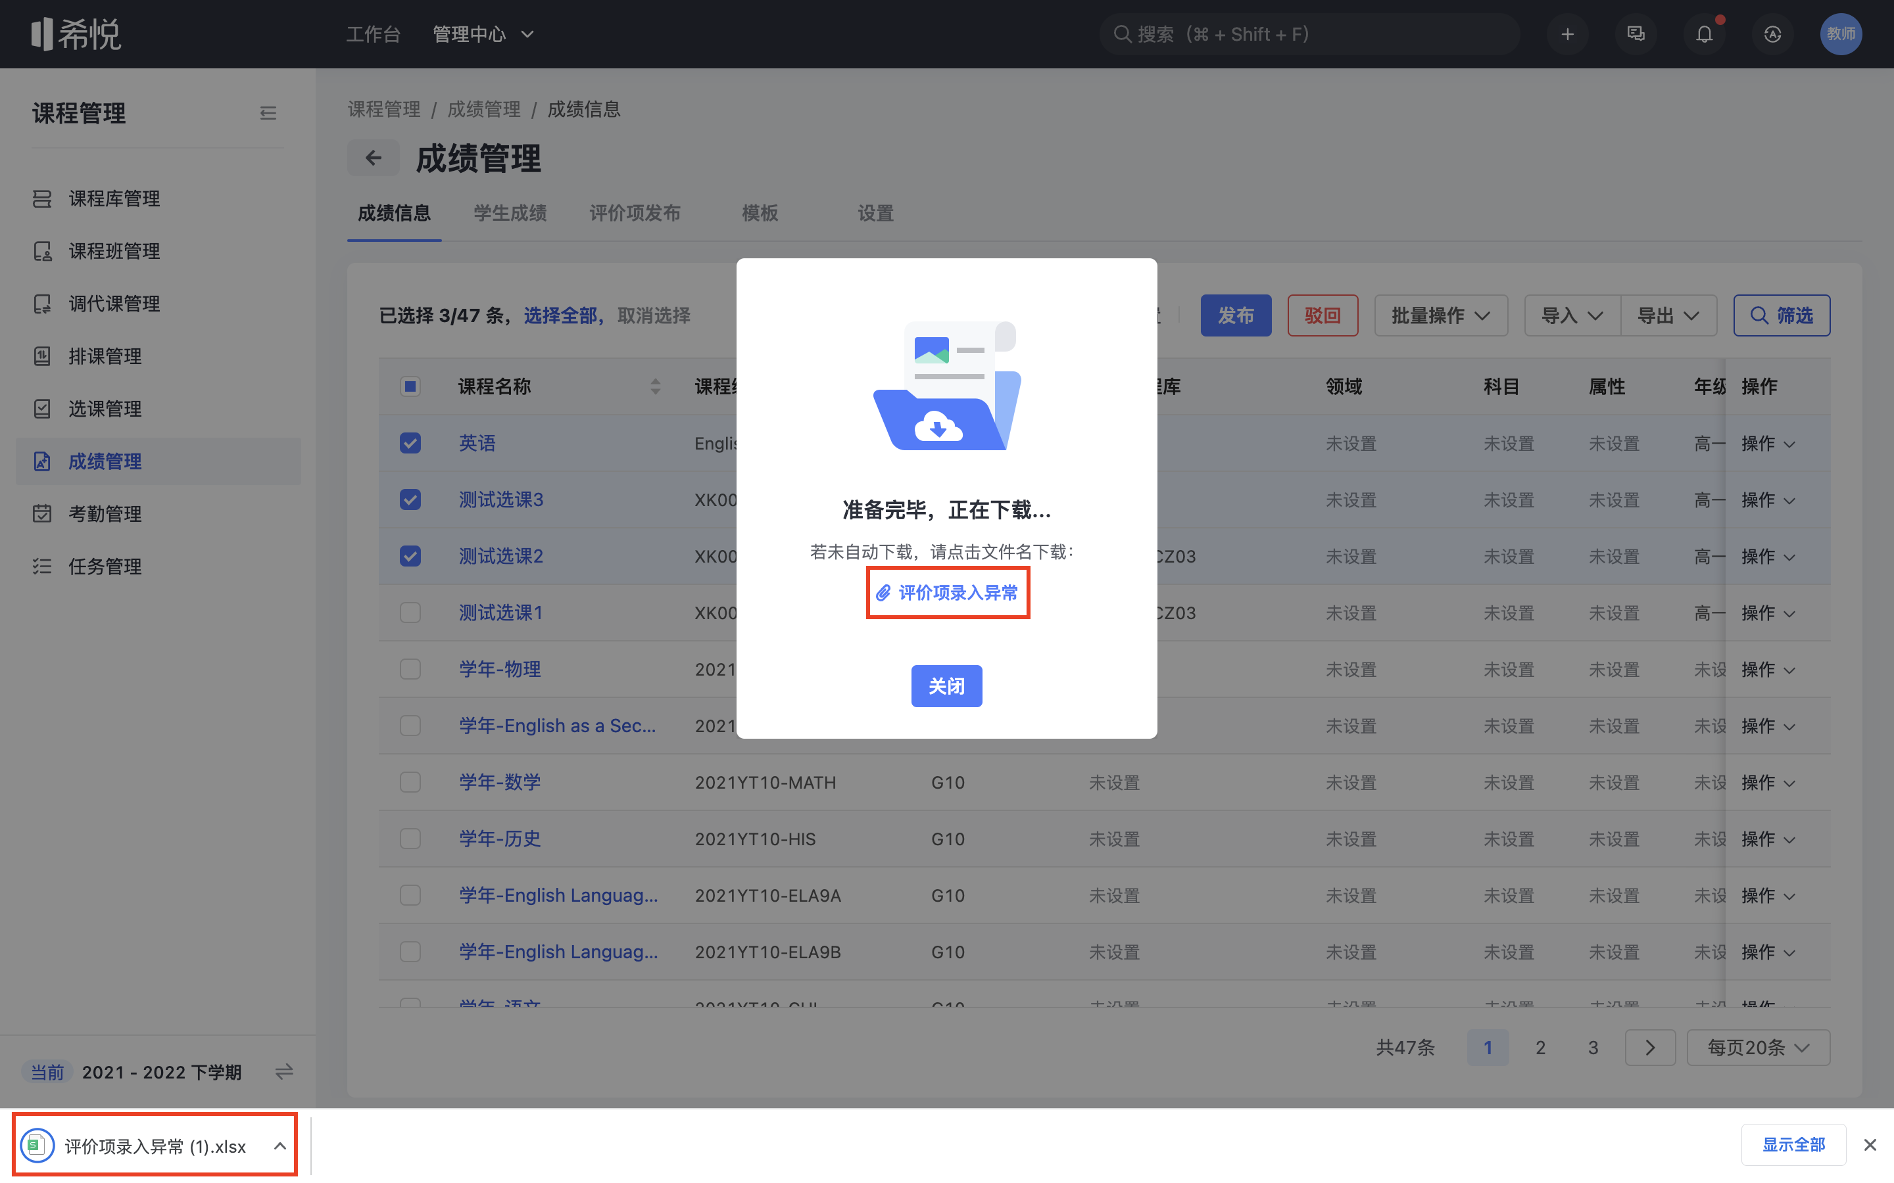This screenshot has width=1894, height=1183.
Task: Open 选课管理 in the sidebar
Action: [x=158, y=408]
